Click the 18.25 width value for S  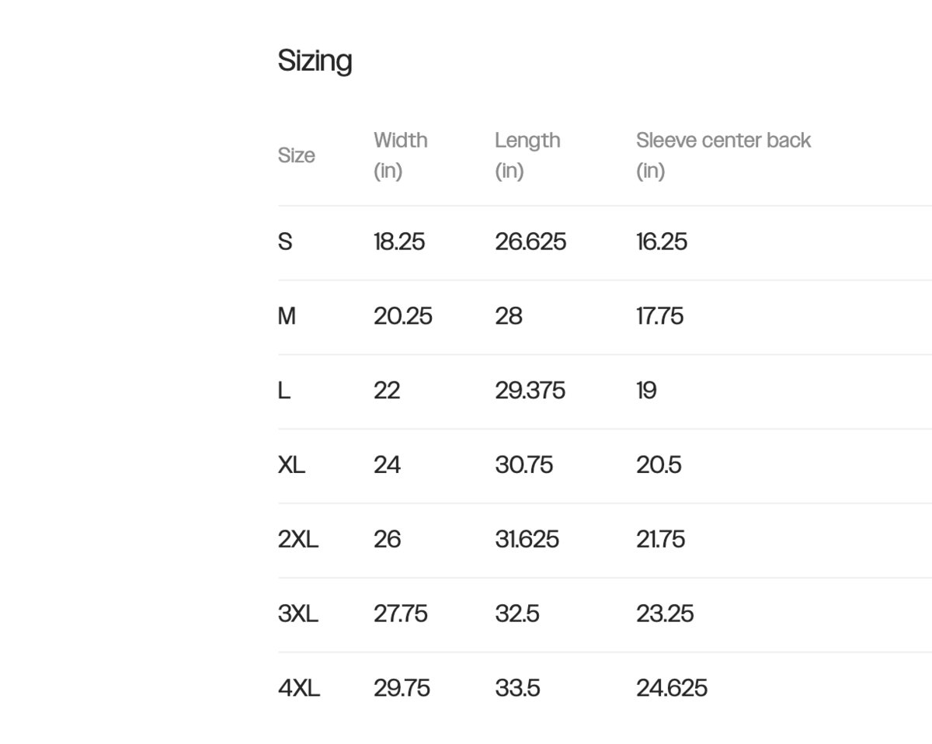[399, 242]
